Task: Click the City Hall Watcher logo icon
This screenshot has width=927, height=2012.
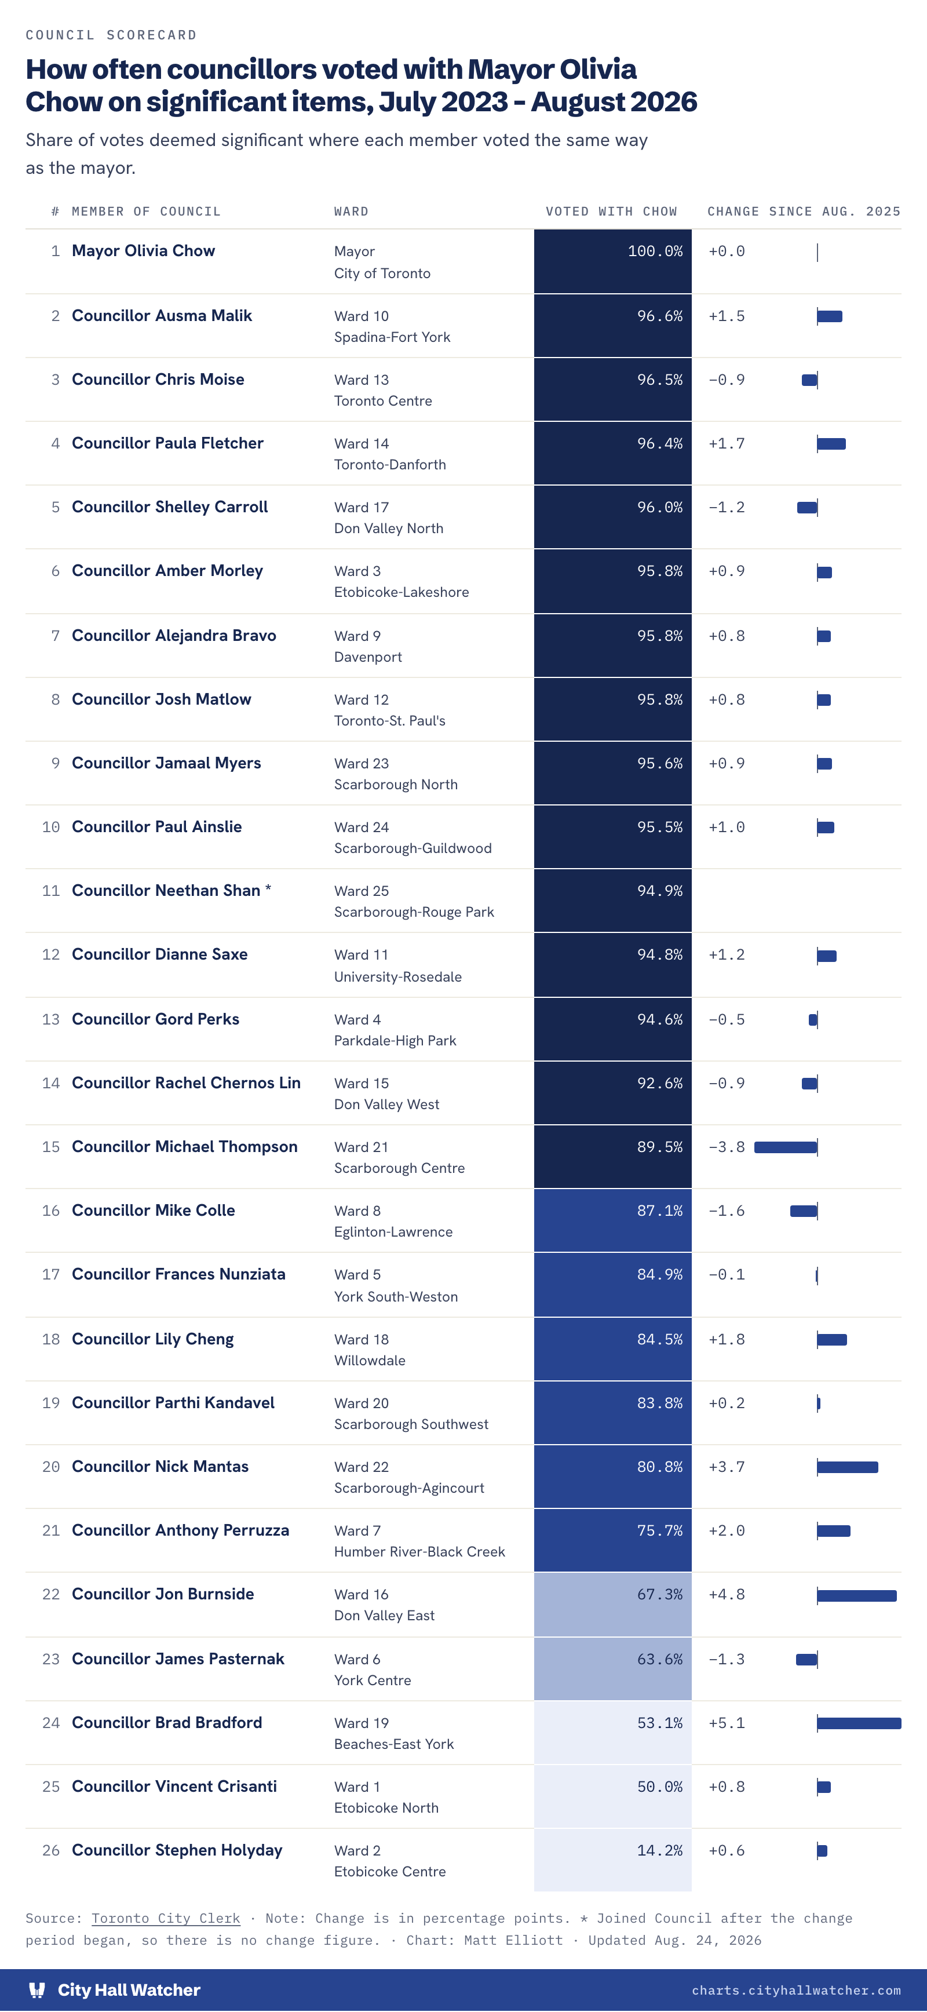Action: (37, 1989)
